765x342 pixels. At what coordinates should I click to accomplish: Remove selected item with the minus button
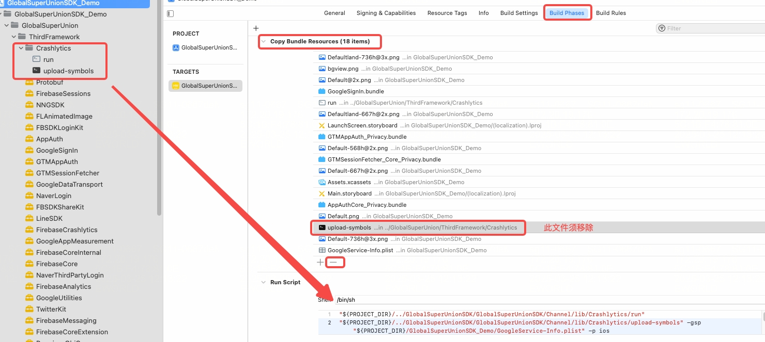pos(334,262)
